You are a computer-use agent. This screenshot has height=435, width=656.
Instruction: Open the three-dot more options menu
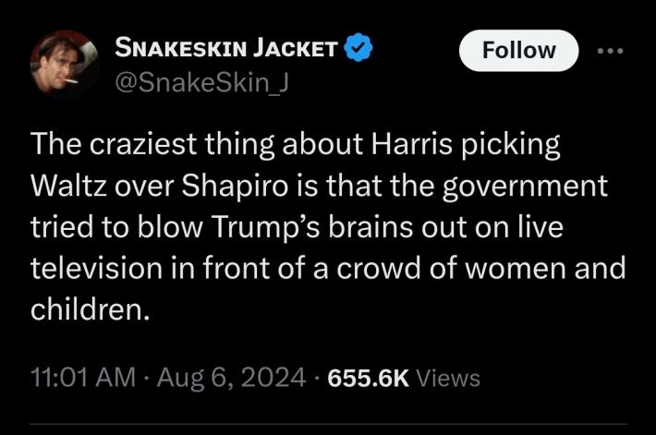[611, 51]
